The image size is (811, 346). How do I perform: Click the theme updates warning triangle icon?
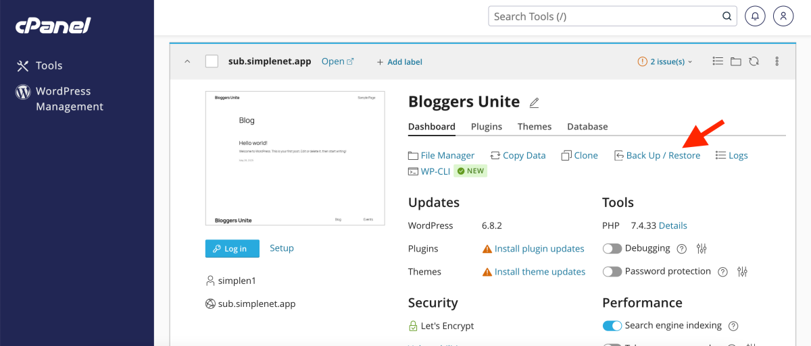pyautogui.click(x=487, y=272)
